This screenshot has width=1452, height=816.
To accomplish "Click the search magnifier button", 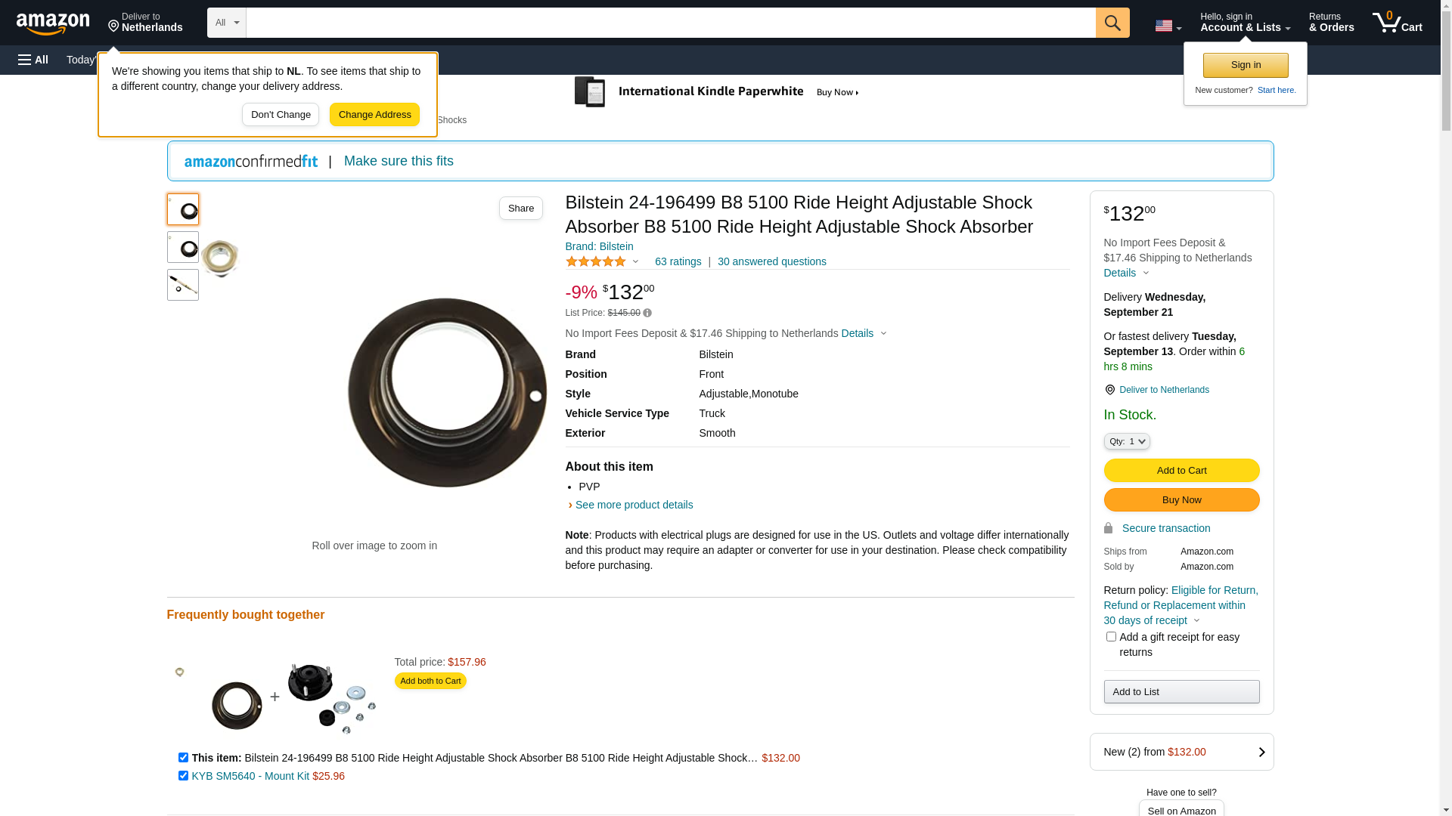I will pyautogui.click(x=1112, y=23).
